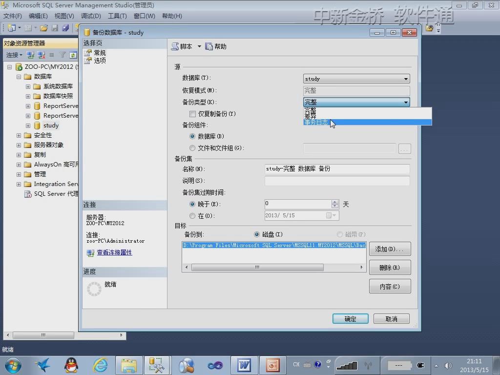Screen dimensions: 500x375
Task: Open the 查看连接属性 link
Action: (114, 252)
